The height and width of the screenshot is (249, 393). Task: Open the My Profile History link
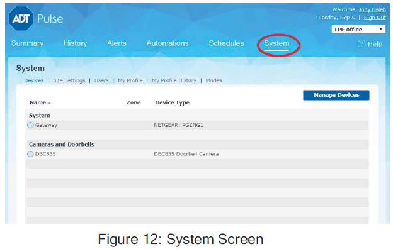click(174, 80)
